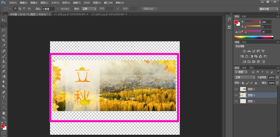The image size is (280, 137).
Task: Open the 基本功能 workspace dropdown
Action: point(268,9)
